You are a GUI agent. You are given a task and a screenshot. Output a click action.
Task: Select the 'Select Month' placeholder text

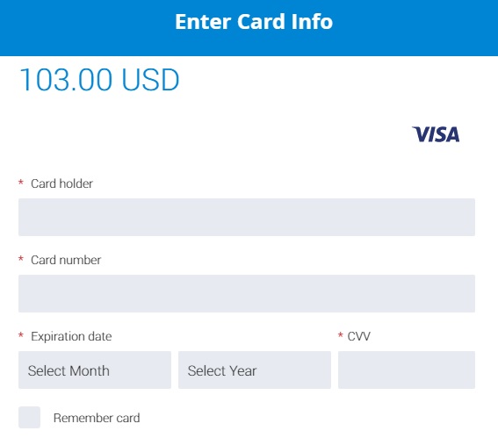[x=69, y=370]
